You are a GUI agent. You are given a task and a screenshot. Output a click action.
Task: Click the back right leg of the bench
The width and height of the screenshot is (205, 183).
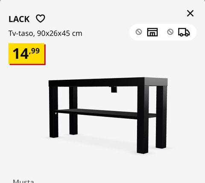pyautogui.click(x=161, y=117)
